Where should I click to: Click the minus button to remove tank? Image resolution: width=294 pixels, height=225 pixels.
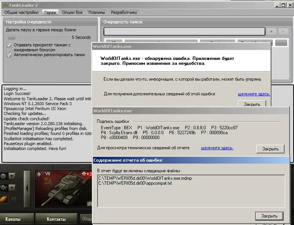(x=283, y=31)
